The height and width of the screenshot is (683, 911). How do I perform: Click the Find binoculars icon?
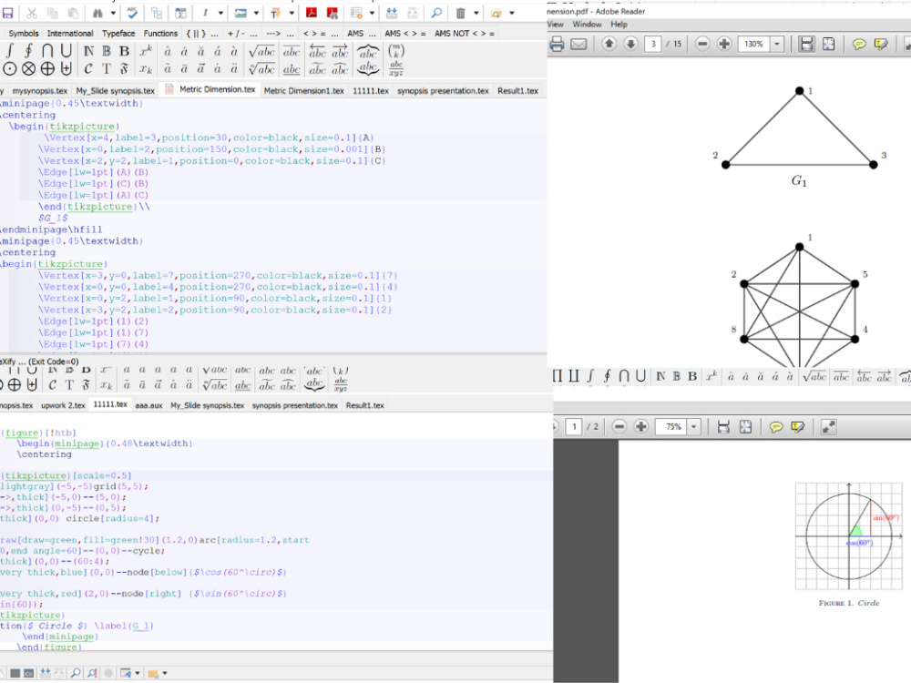(97, 13)
